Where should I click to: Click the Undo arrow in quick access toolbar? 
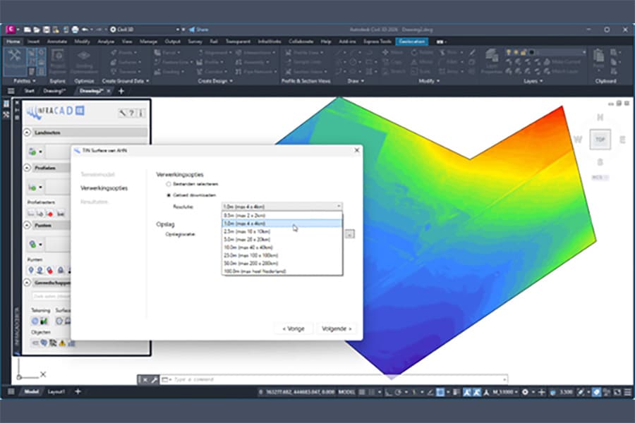point(85,30)
